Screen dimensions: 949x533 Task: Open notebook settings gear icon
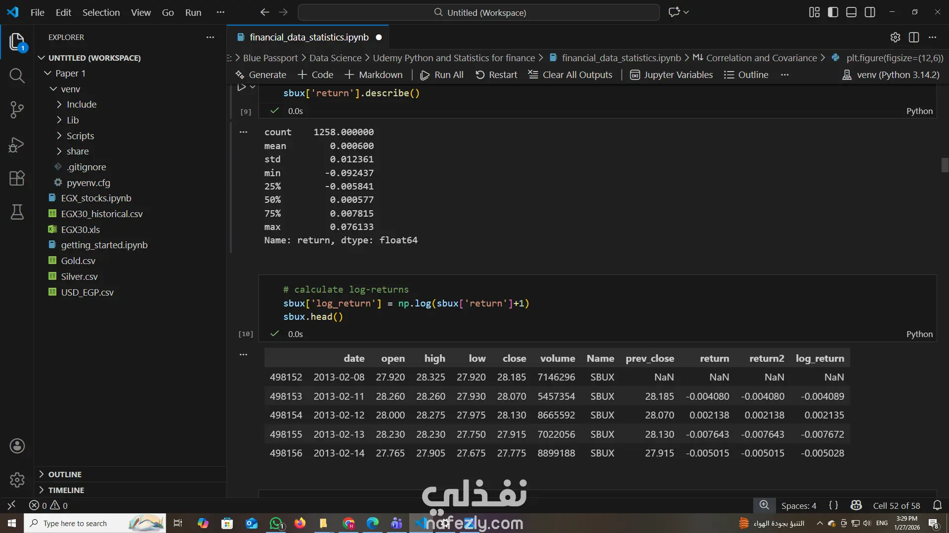tap(895, 38)
